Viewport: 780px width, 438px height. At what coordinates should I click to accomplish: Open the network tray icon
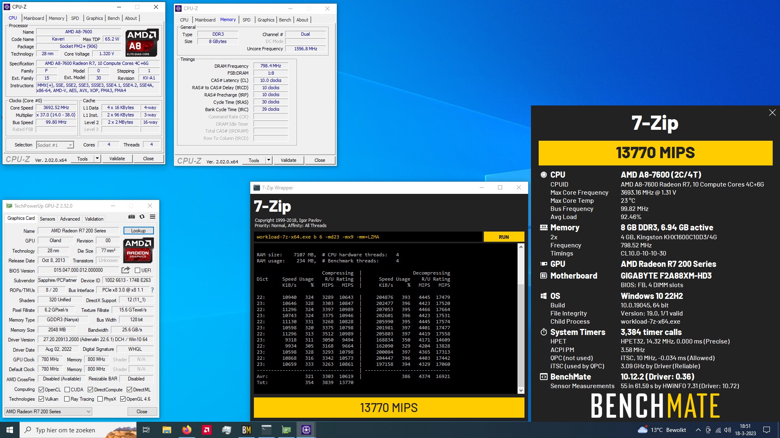(x=718, y=430)
